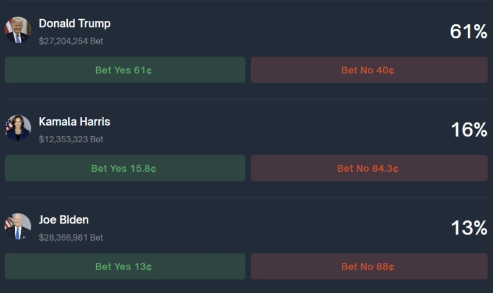
Task: Click the $28,366,981 Bet volume text
Action: [x=71, y=237]
